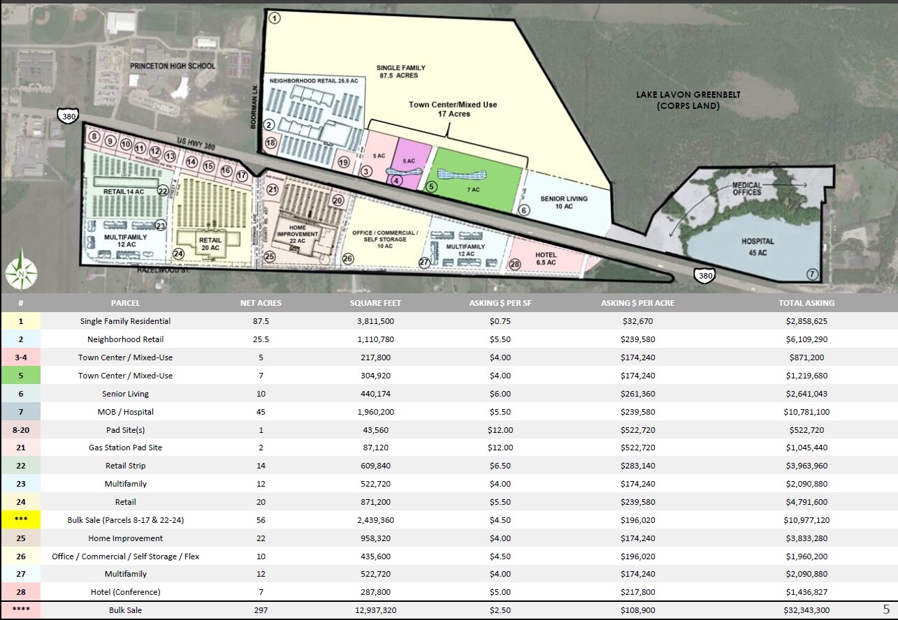Click the north compass rose icon
The height and width of the screenshot is (620, 898).
tap(21, 268)
